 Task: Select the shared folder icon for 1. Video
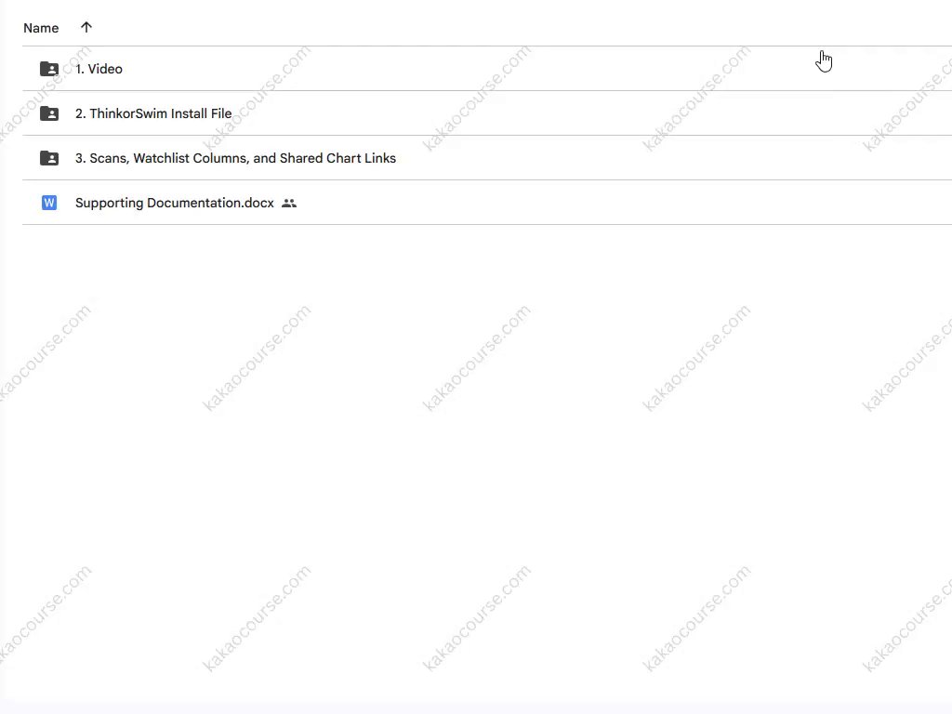coord(49,69)
